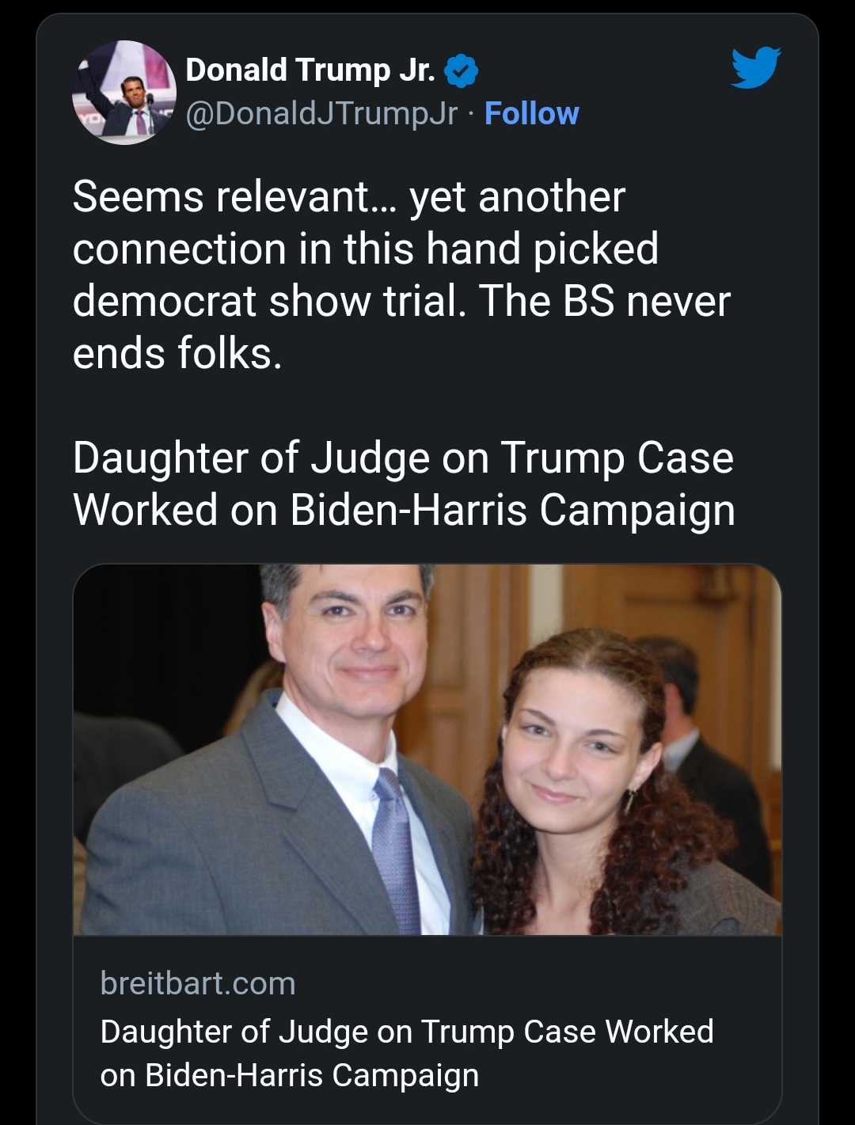Click "connection in this hand picked" text line
855x1125 pixels.
click(x=365, y=249)
